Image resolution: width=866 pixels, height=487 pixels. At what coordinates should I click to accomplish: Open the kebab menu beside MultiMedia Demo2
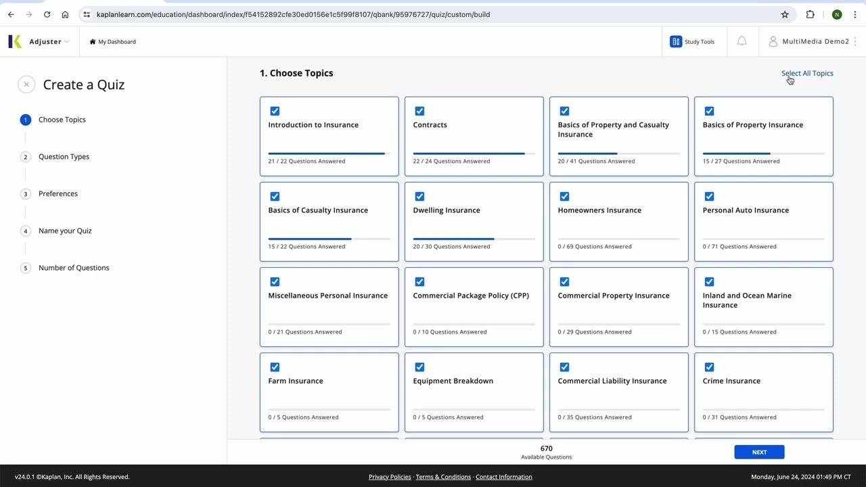point(856,41)
